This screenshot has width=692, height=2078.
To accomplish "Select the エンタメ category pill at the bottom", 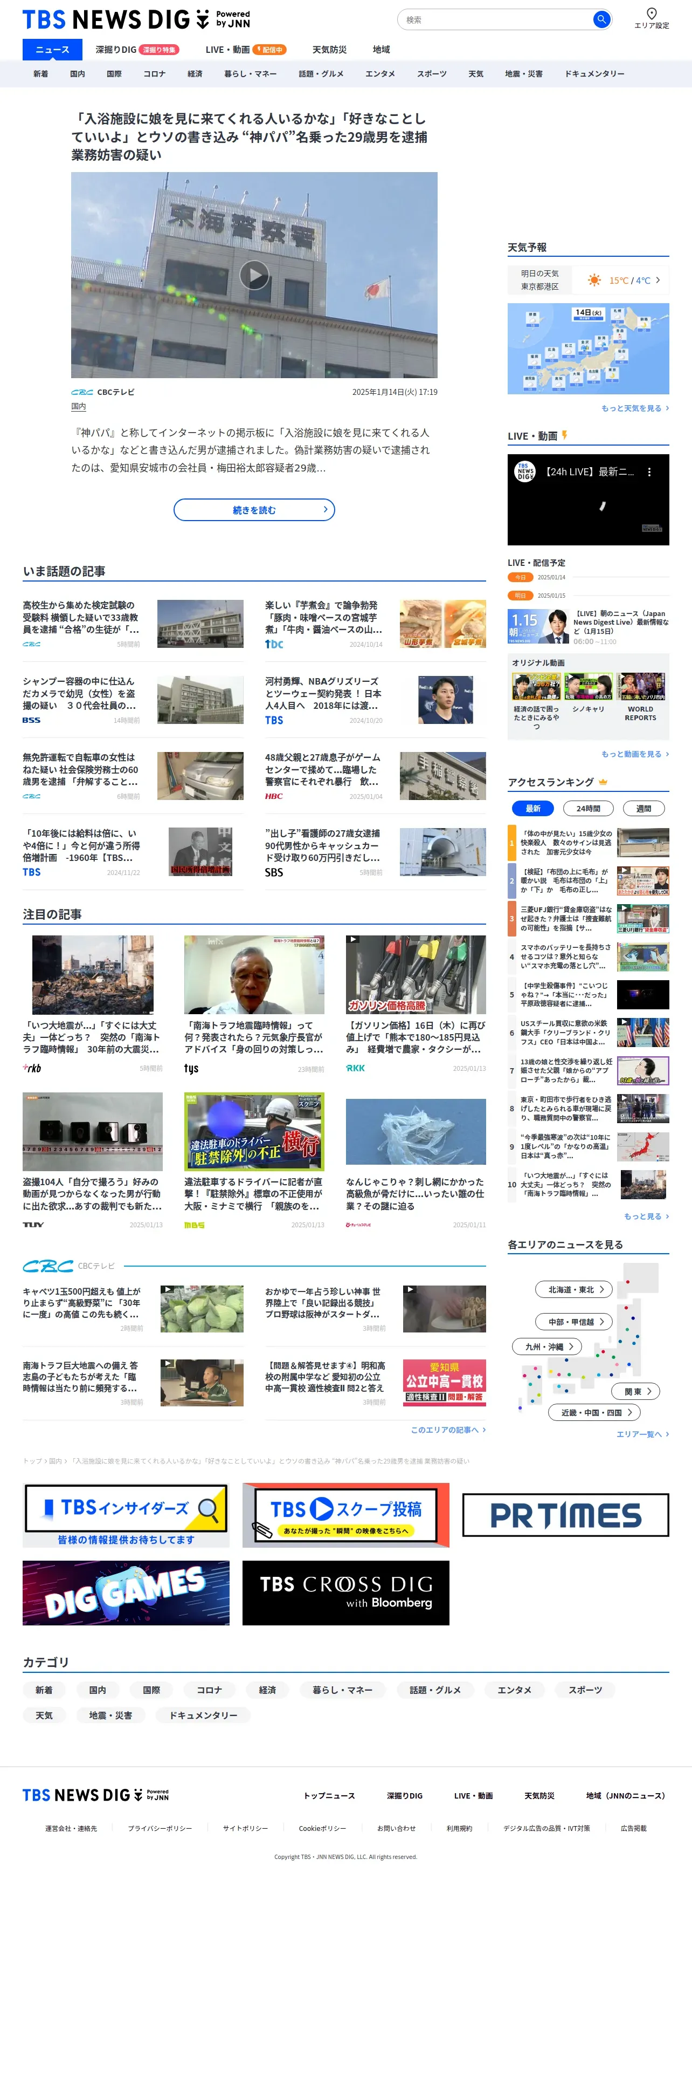I will pos(514,1690).
